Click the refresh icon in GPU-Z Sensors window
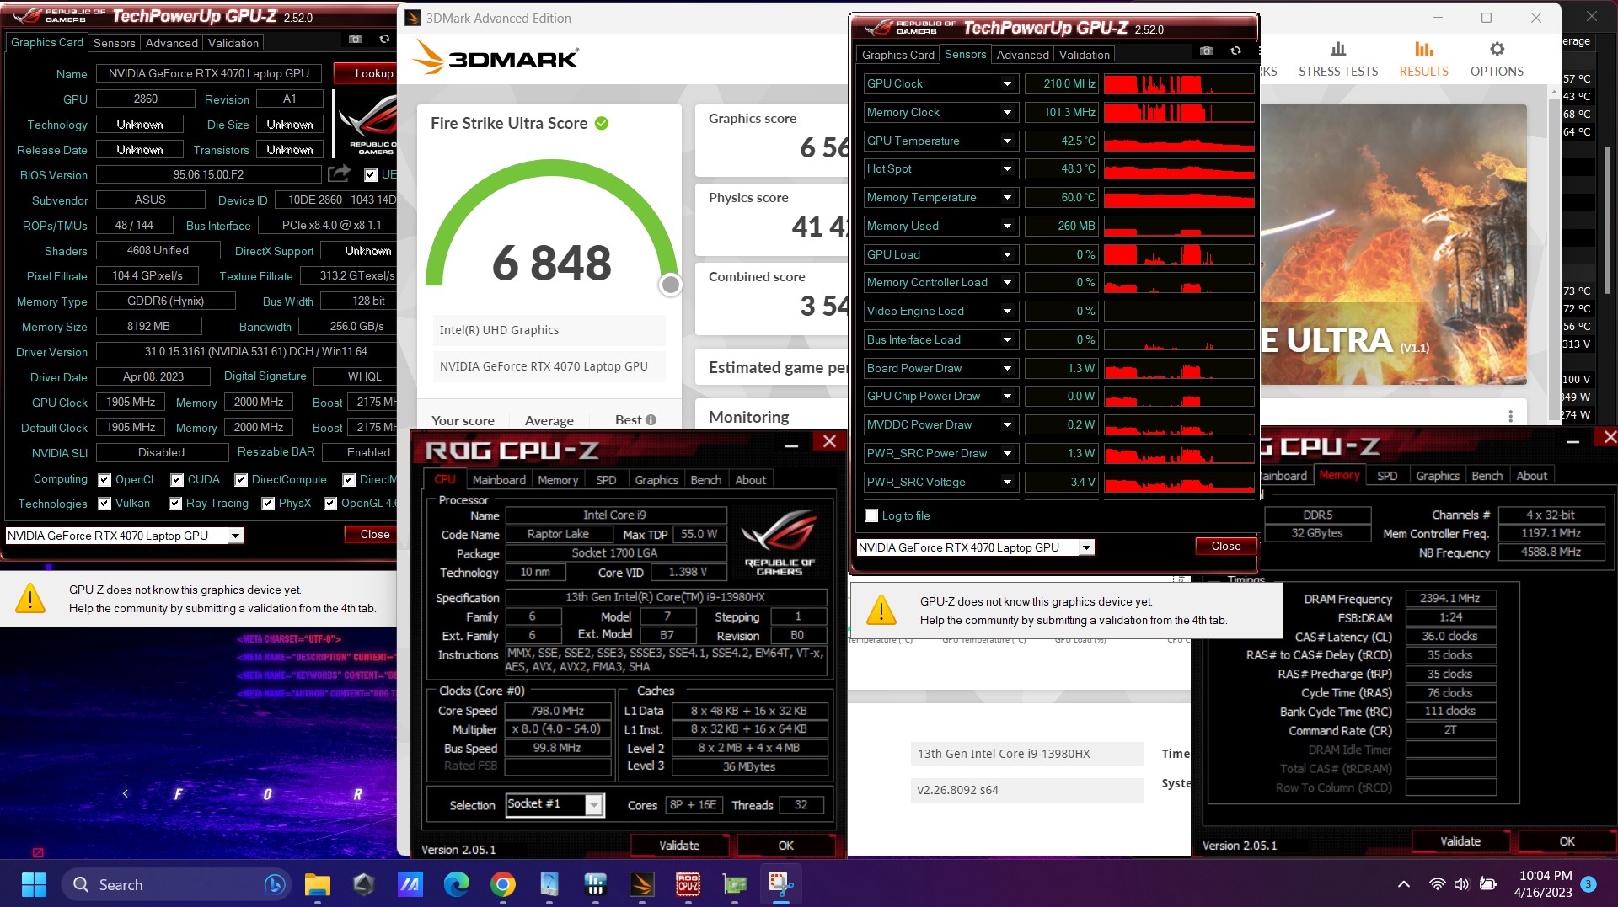This screenshot has width=1618, height=907. [x=1235, y=51]
